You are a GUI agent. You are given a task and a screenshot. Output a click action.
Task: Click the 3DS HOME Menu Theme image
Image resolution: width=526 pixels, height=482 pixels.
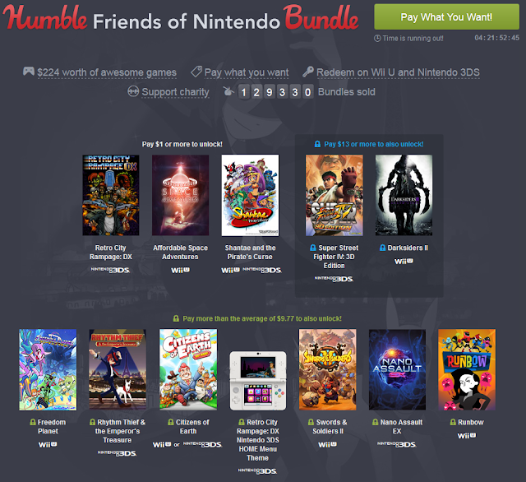pos(258,381)
